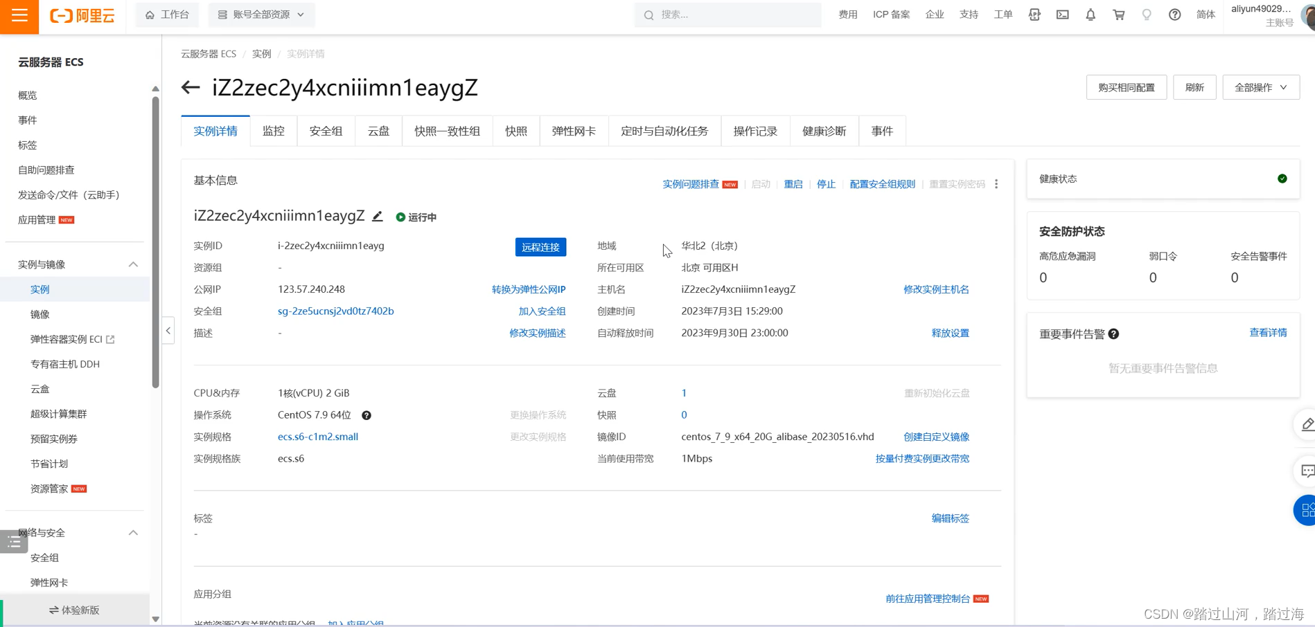Viewport: 1315px width, 627px height.
Task: Click the 刷新 button
Action: point(1194,87)
